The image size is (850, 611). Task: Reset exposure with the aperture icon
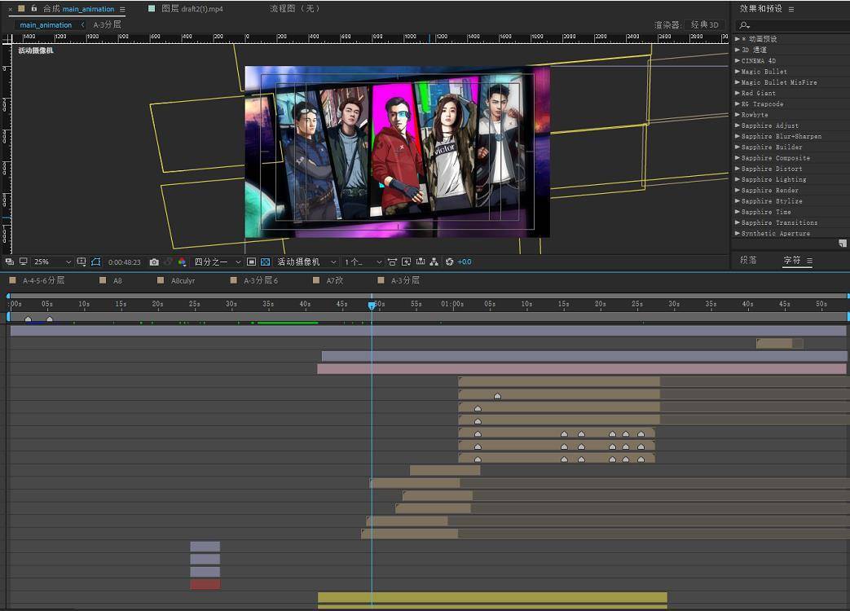coord(449,262)
